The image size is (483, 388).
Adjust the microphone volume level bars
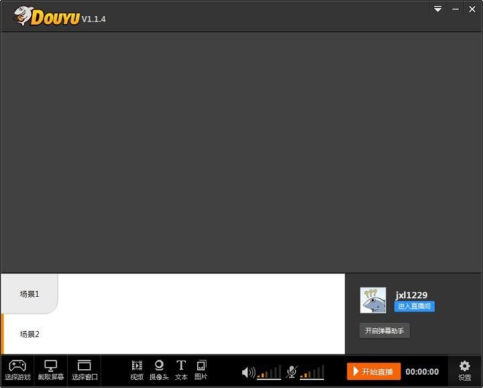(x=313, y=372)
